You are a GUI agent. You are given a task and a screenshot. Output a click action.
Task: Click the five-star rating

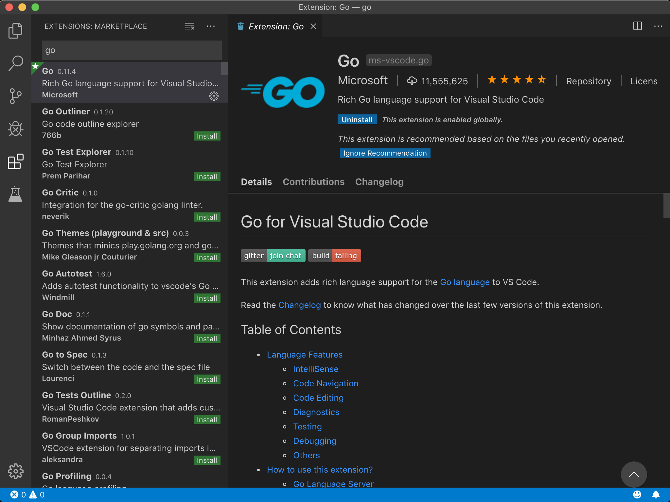click(517, 80)
